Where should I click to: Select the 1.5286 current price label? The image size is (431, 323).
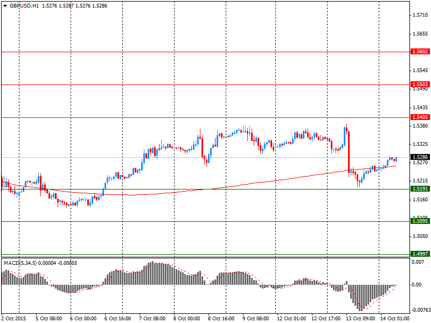click(420, 157)
